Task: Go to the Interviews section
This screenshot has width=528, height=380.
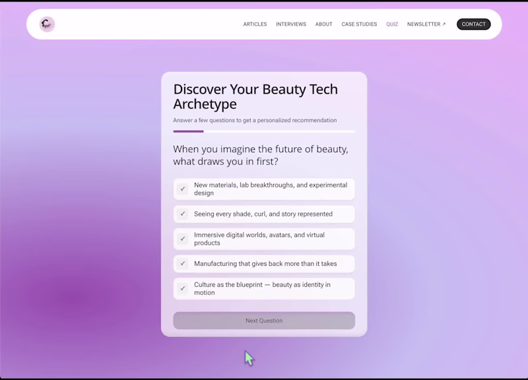Action: 291,24
